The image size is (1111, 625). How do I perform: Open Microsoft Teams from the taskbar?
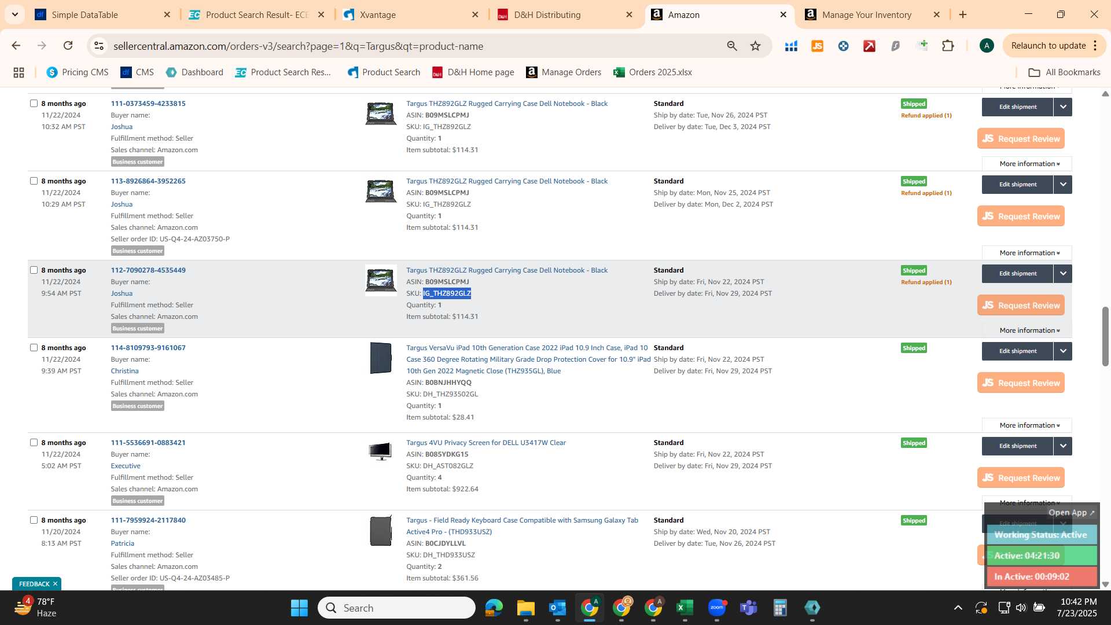point(749,608)
